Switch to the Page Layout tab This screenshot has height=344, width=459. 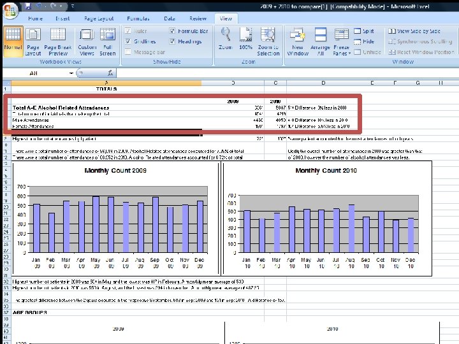tap(99, 18)
